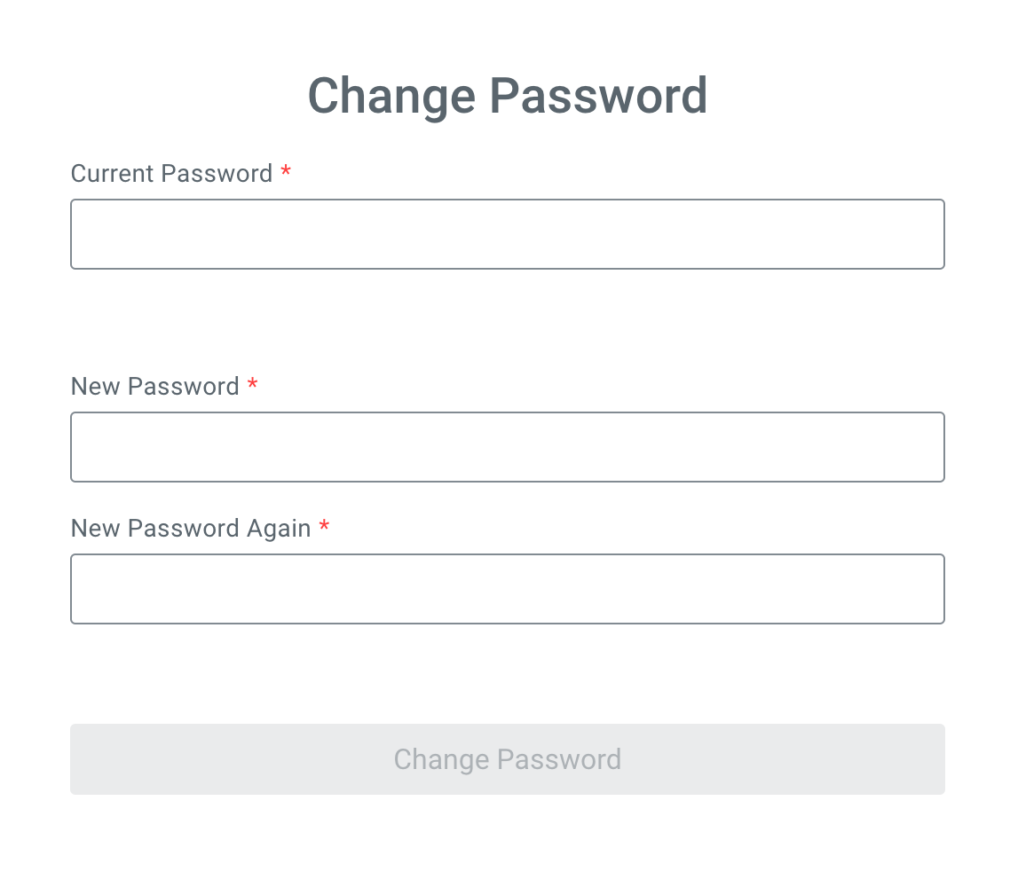
Task: Click the New Password Again label
Action: tap(190, 529)
